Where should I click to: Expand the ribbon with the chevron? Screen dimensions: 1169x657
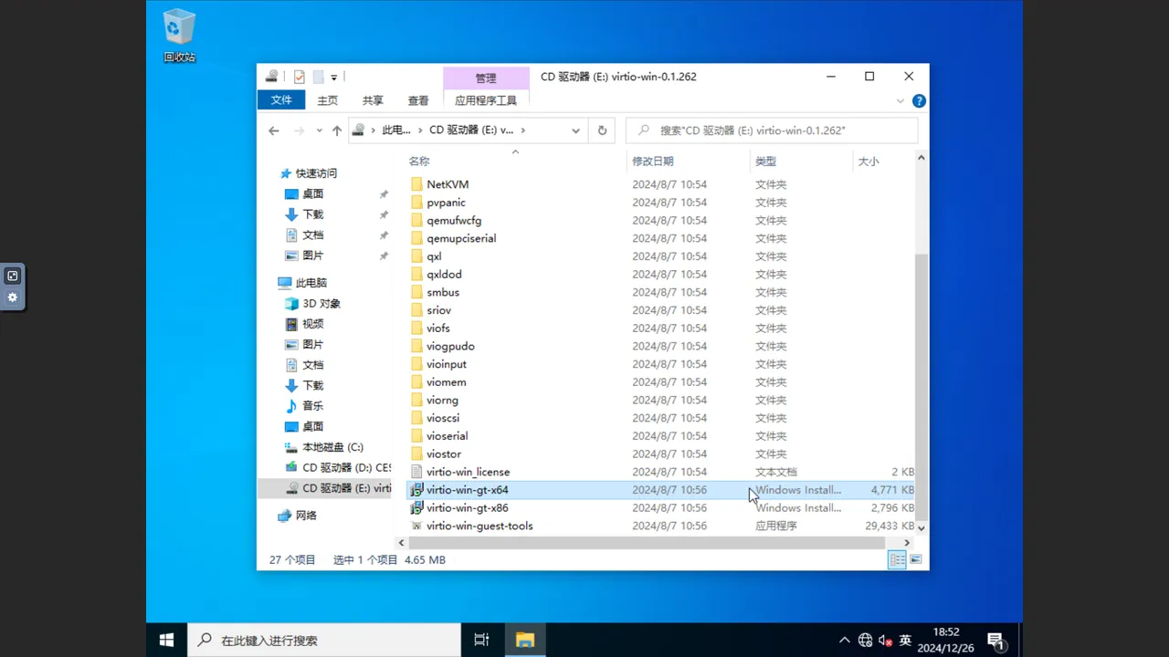900,101
